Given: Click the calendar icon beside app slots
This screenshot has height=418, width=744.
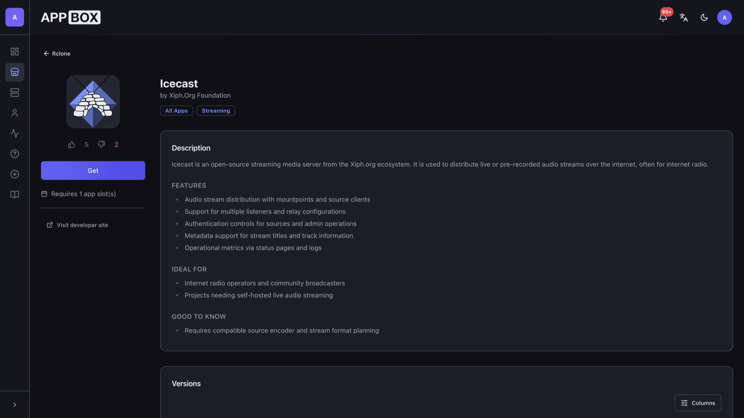Looking at the screenshot, I should (44, 194).
